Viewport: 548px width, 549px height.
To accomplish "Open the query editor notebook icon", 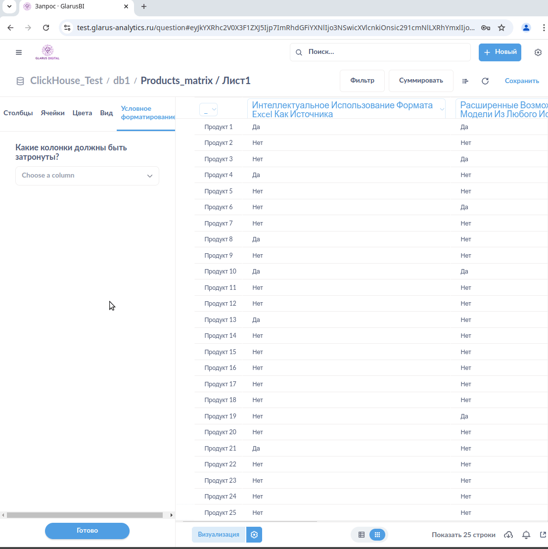I will point(465,81).
